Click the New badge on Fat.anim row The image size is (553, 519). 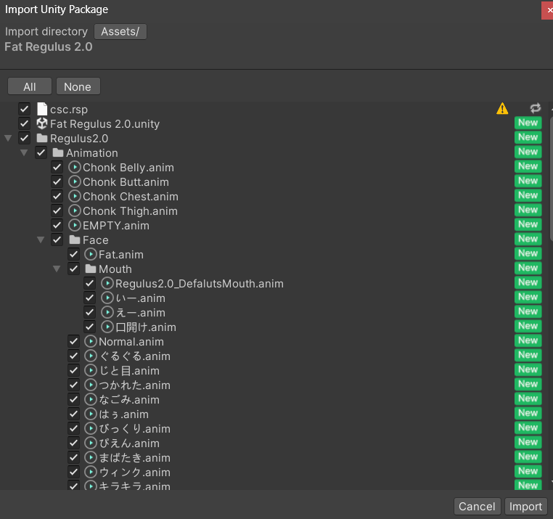pyautogui.click(x=528, y=253)
